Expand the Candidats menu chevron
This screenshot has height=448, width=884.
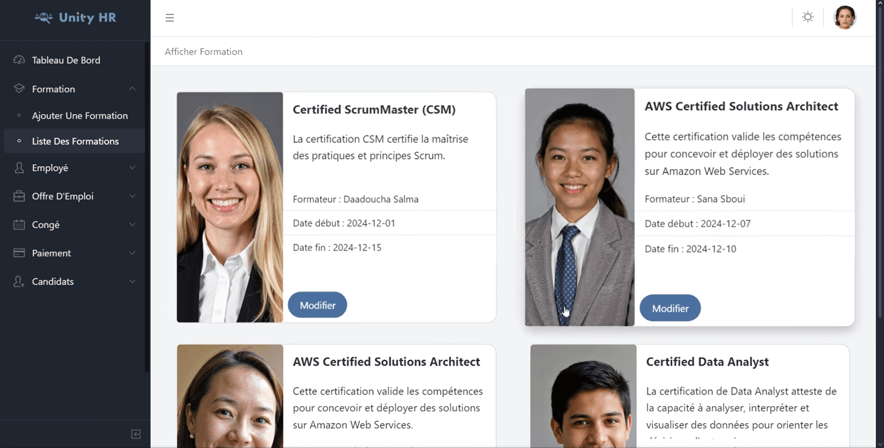pyautogui.click(x=132, y=281)
